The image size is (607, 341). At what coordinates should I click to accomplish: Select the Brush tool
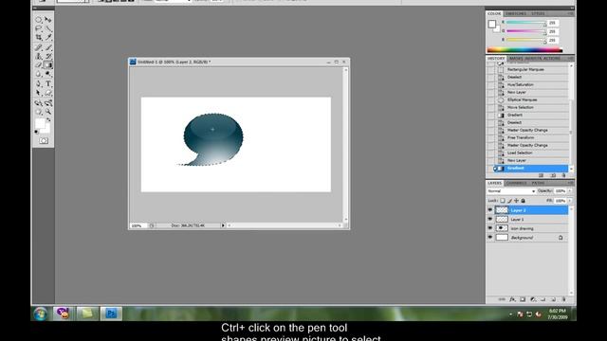(x=48, y=47)
